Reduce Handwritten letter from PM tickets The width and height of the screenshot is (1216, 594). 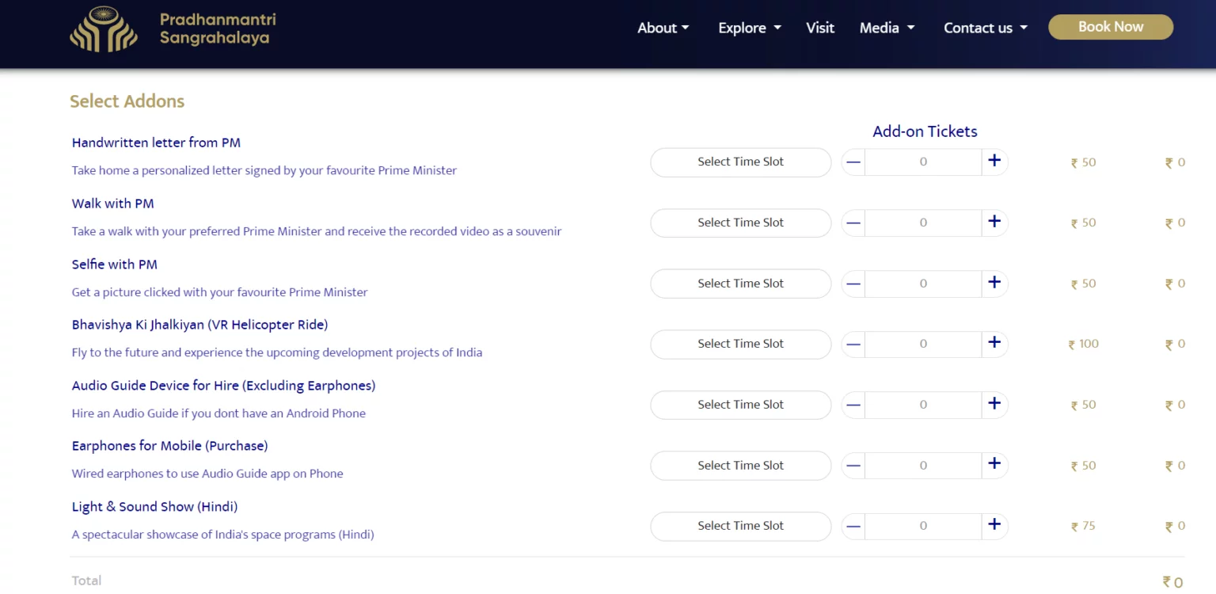point(853,162)
